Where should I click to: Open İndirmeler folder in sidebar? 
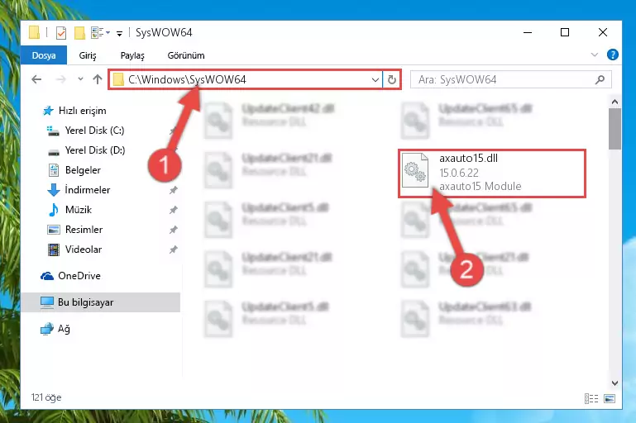coord(87,190)
